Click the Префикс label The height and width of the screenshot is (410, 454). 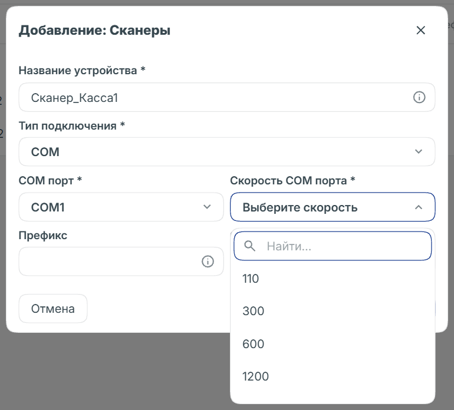point(43,235)
